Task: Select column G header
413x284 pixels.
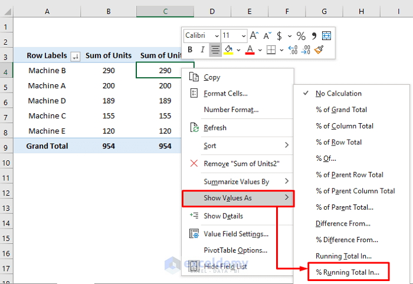Action: (x=324, y=11)
